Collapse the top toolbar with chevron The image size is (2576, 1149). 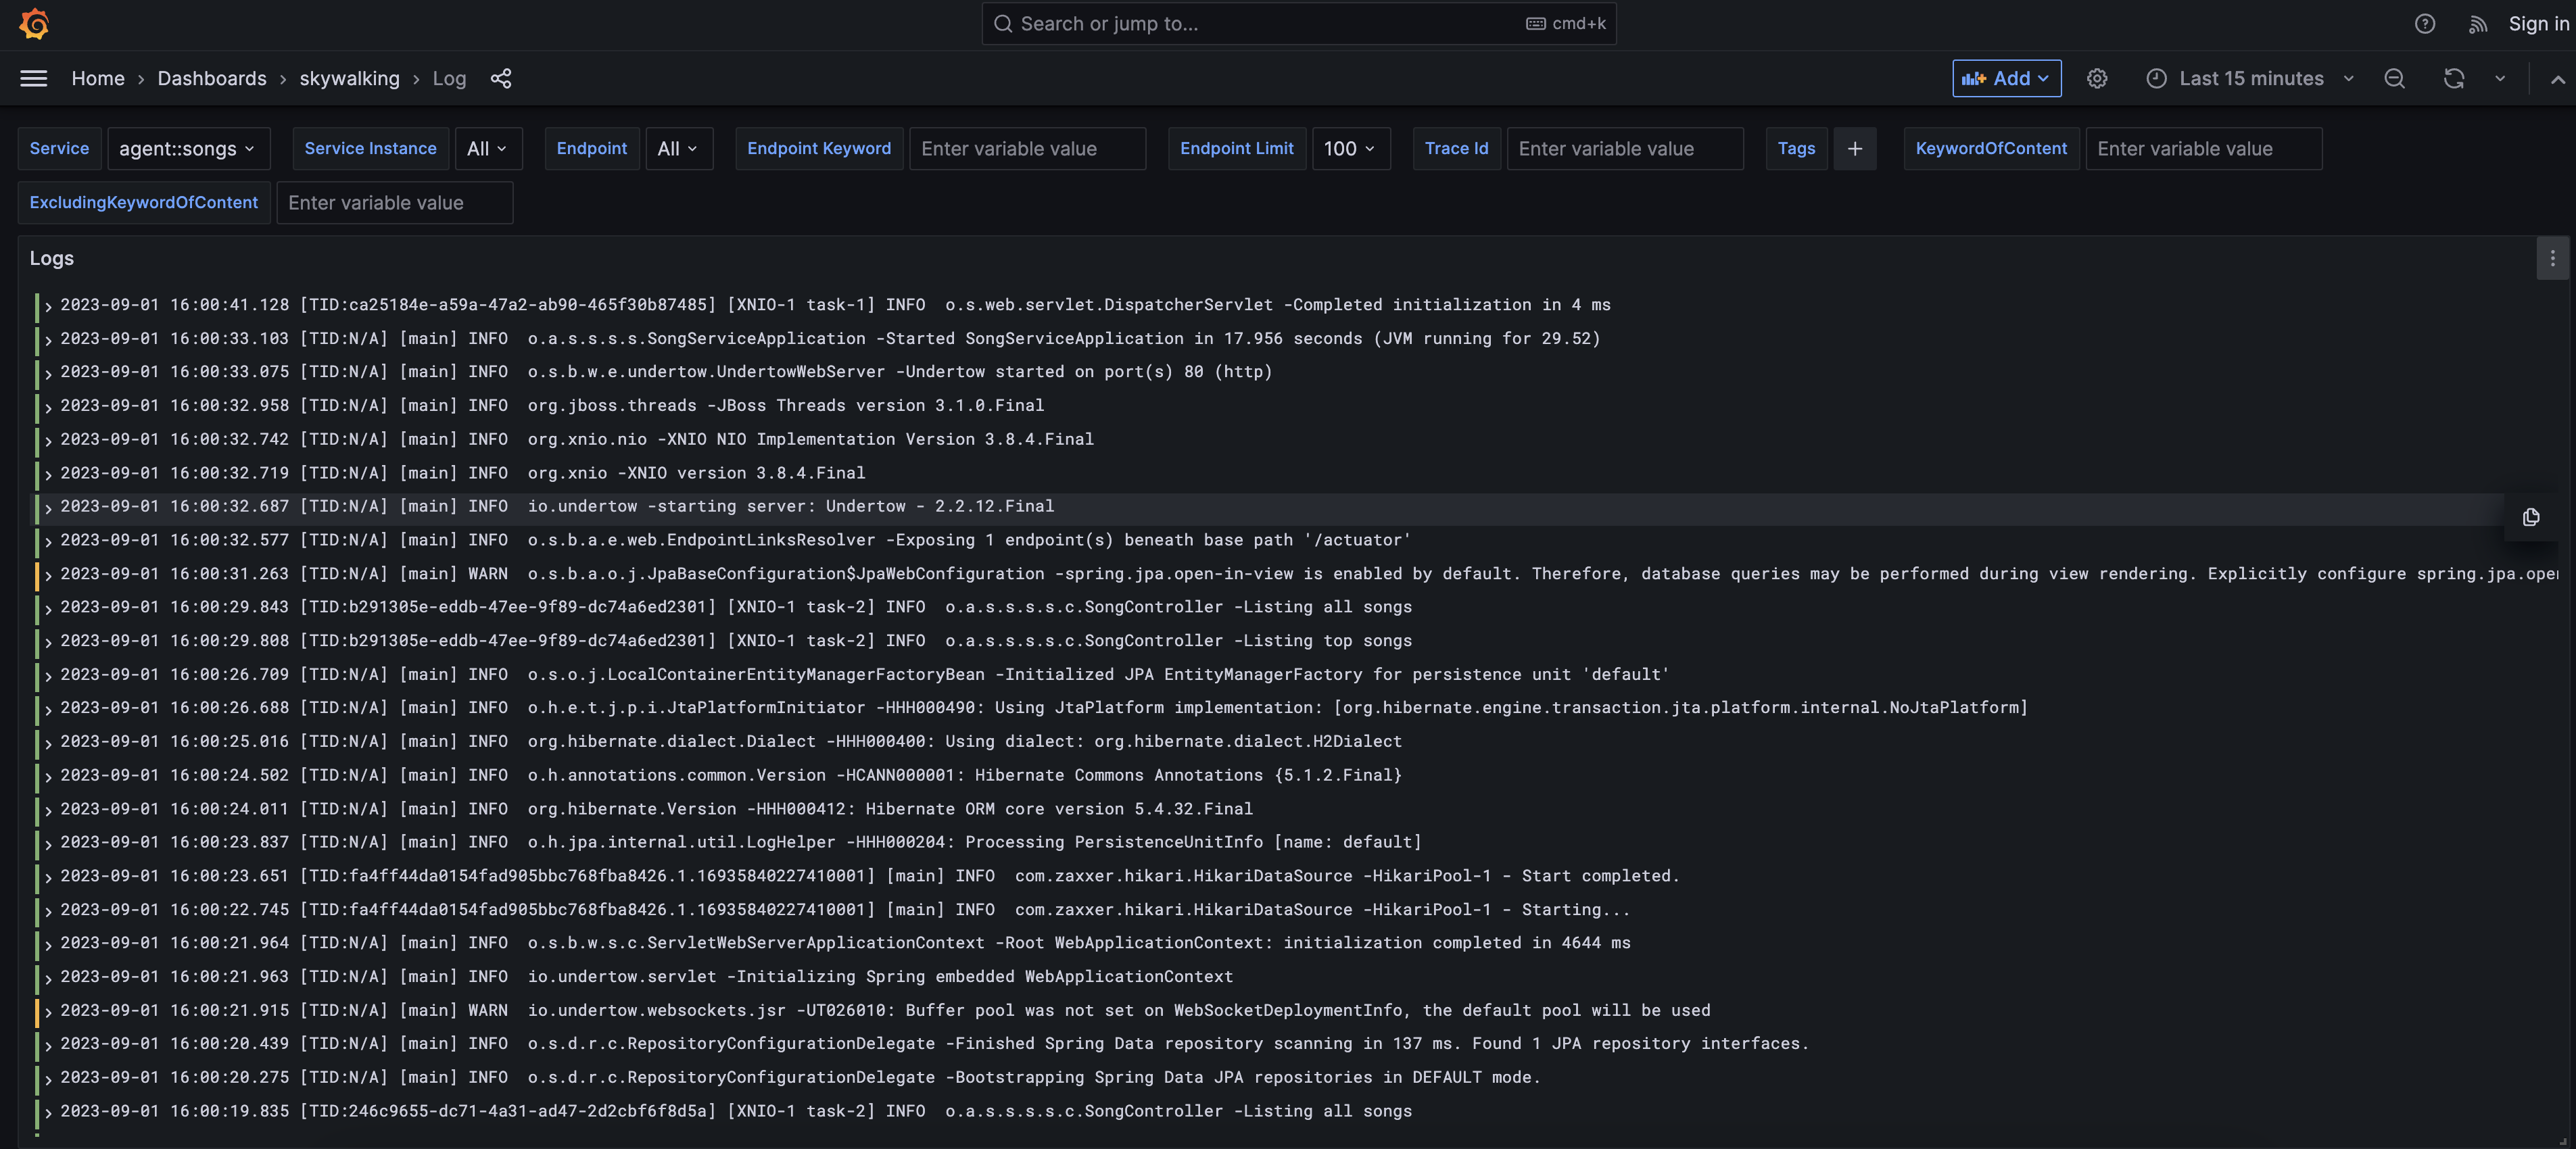[x=2557, y=79]
